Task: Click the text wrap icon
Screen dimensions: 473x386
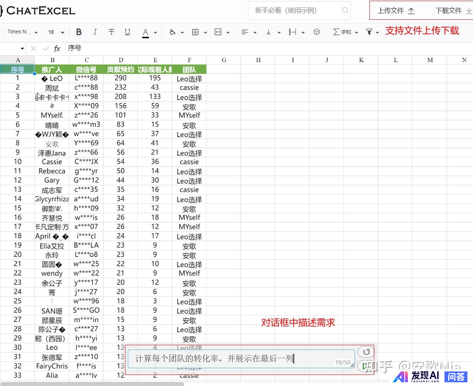Action: pos(293,32)
